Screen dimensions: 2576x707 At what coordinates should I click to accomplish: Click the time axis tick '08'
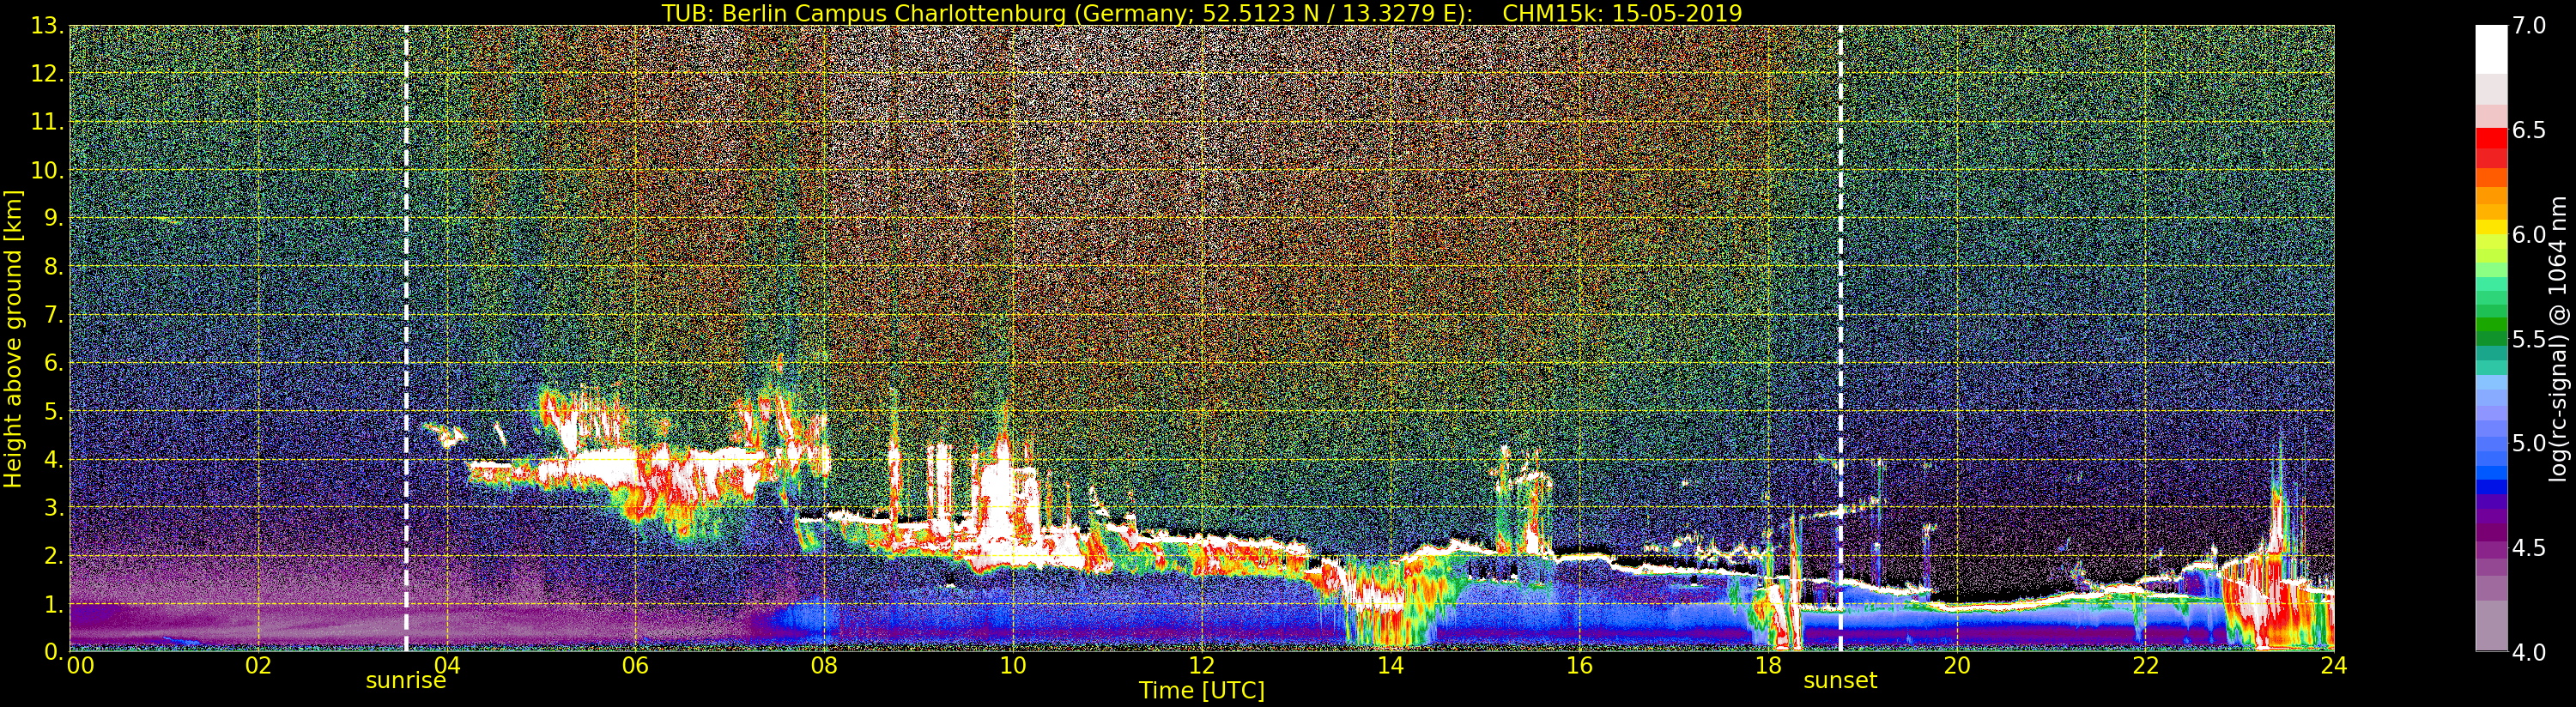click(824, 665)
